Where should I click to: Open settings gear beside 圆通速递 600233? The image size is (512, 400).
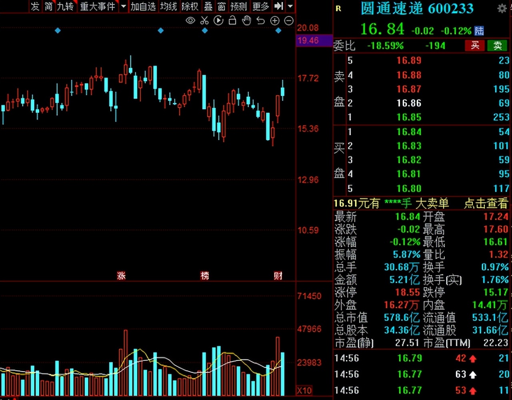(x=502, y=9)
